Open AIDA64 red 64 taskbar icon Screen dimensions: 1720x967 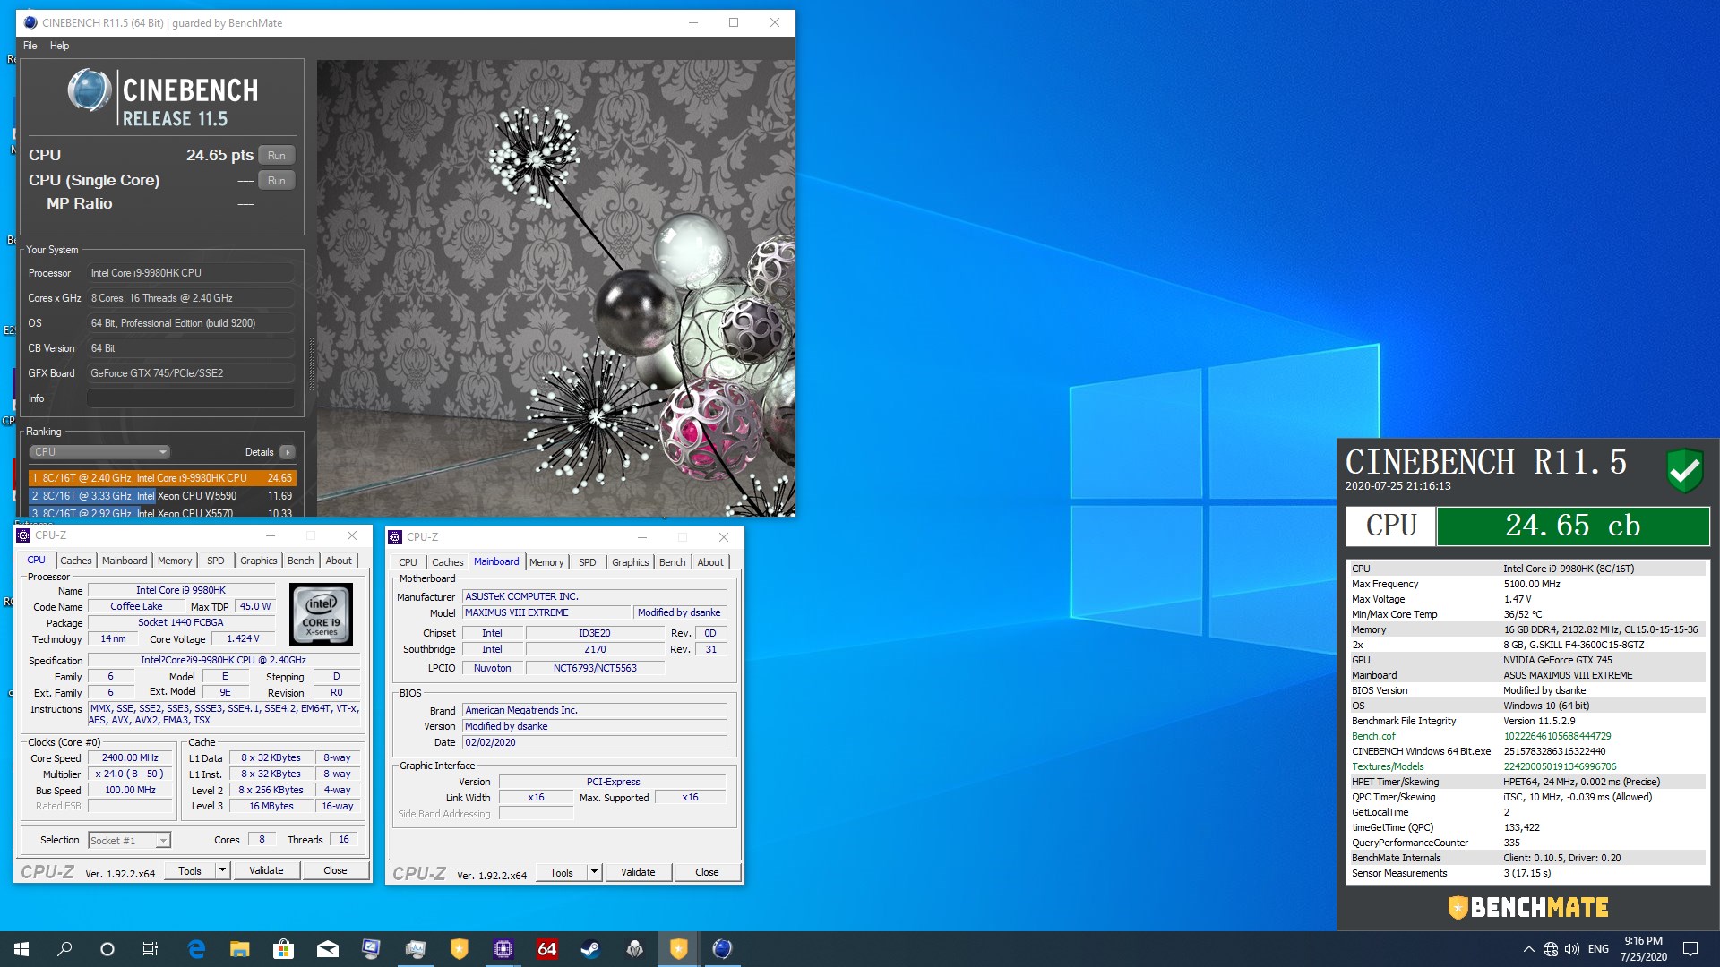[x=547, y=949]
